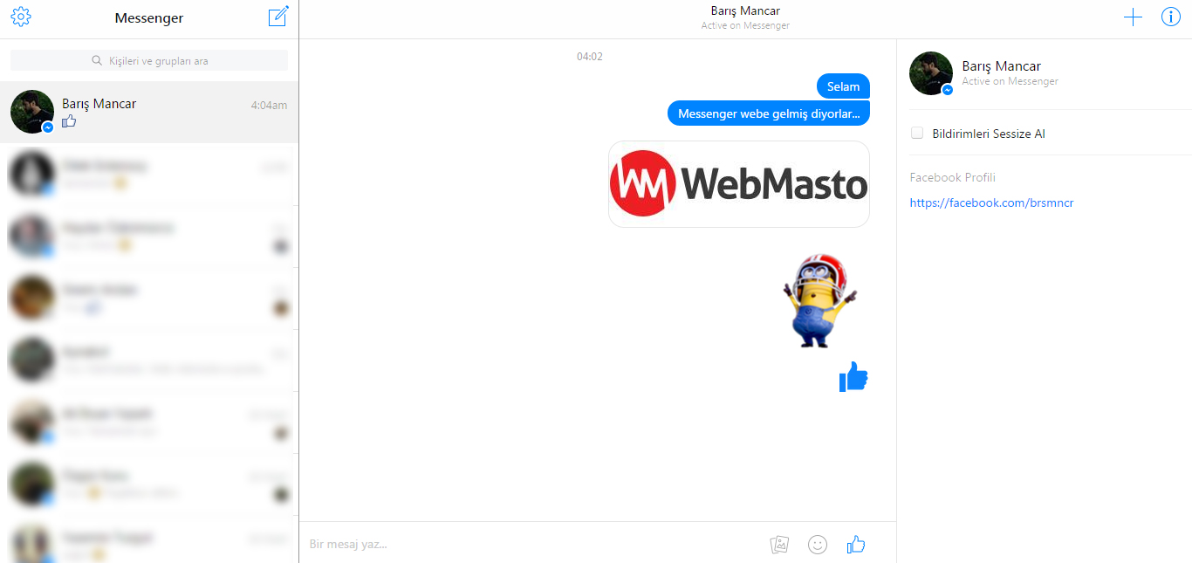Click the plus icon to add people
1192x563 pixels.
(x=1133, y=17)
